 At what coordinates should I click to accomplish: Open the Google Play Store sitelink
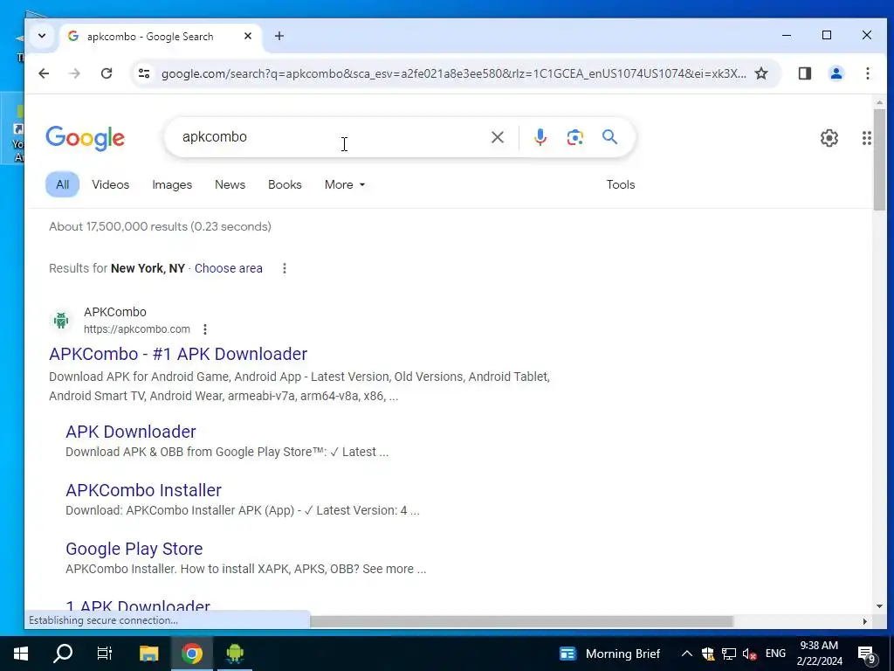(134, 549)
